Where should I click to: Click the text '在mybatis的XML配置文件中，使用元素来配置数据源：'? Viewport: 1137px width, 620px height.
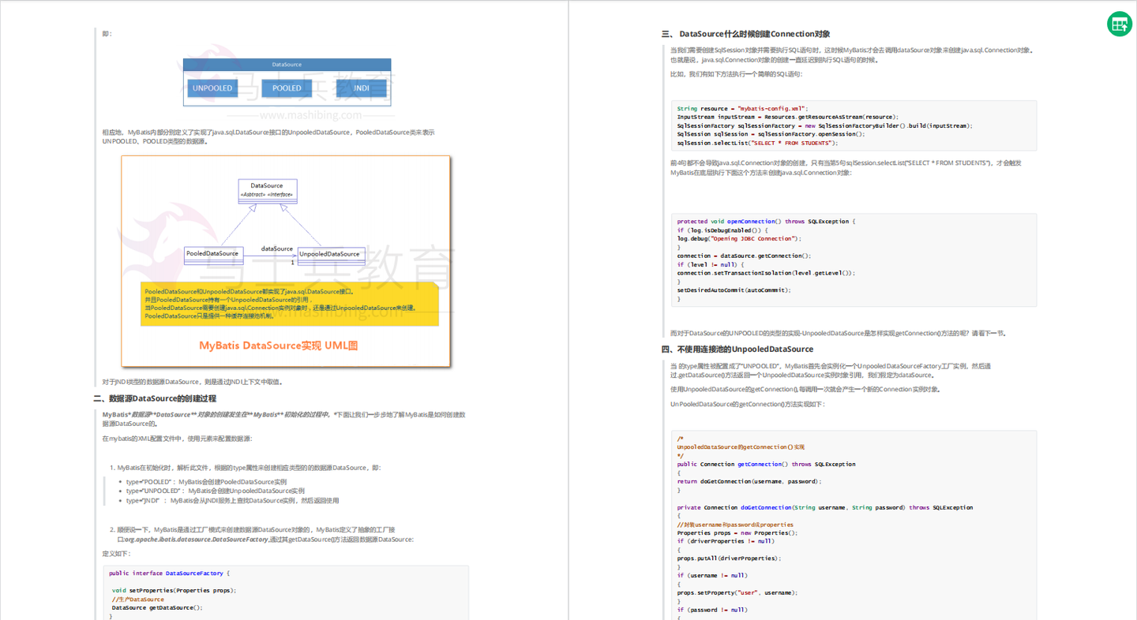click(x=177, y=439)
